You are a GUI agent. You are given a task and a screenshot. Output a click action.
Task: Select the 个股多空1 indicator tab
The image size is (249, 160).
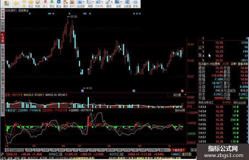coord(178,150)
